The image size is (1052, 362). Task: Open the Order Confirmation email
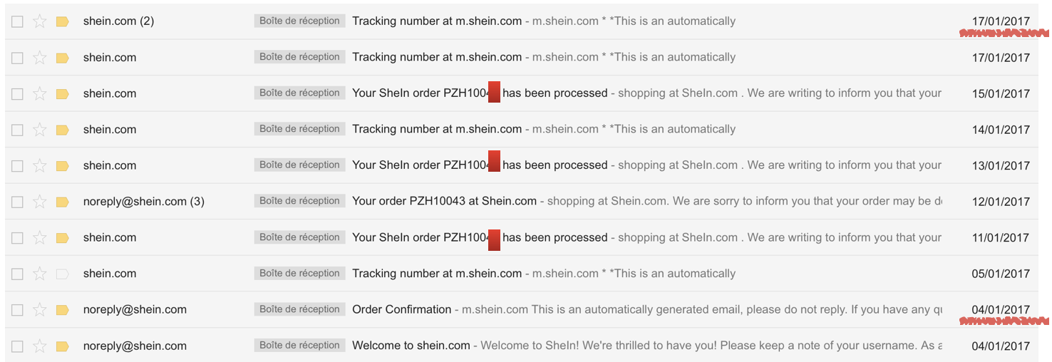tap(522, 309)
